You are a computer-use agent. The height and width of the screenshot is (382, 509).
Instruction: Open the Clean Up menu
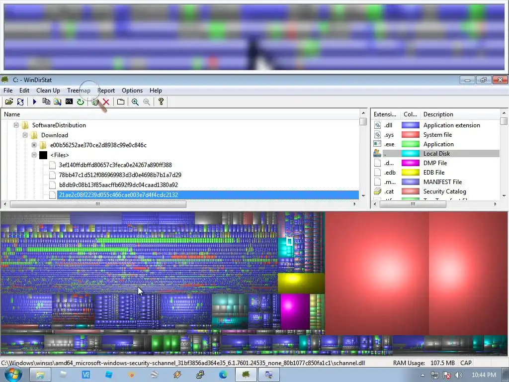48,91
